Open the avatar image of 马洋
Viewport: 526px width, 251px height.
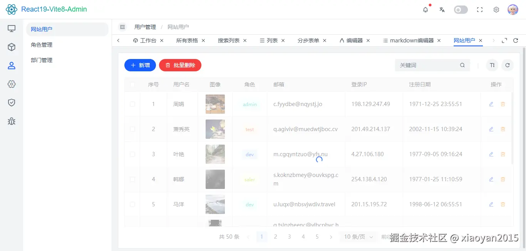tap(215, 204)
